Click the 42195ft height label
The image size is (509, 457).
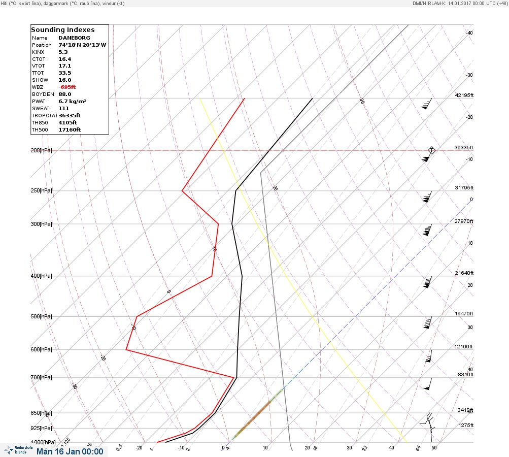(x=464, y=95)
